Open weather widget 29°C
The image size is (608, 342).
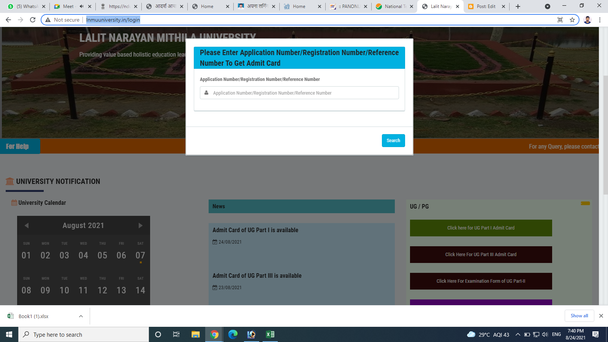[488, 334]
